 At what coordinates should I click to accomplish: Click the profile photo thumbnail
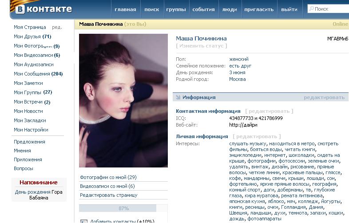[123, 100]
